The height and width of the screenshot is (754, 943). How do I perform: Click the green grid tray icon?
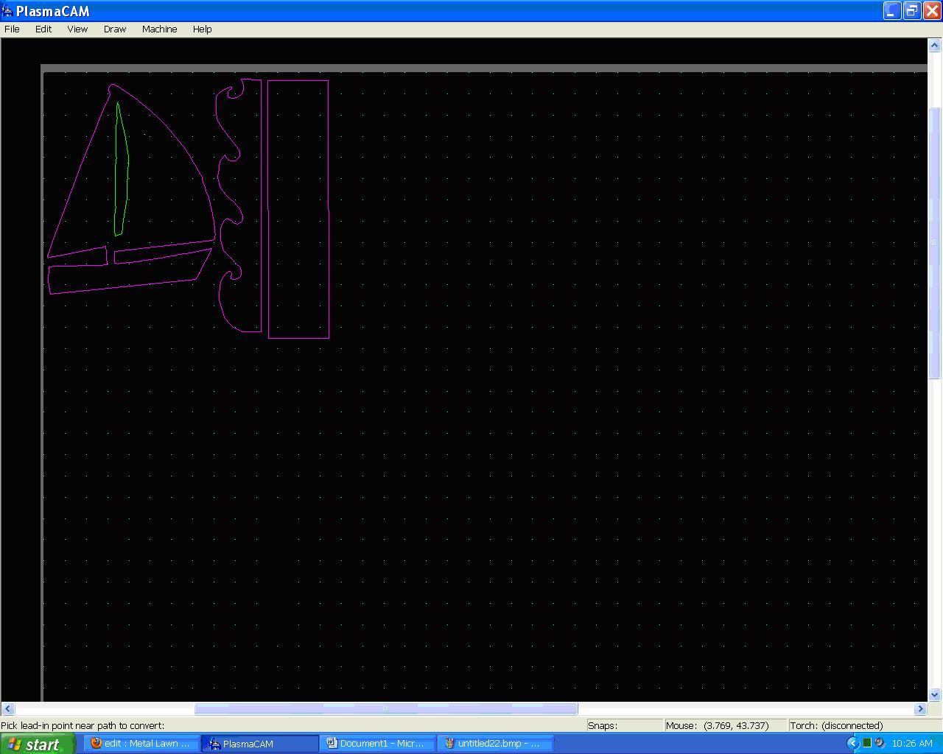pos(867,742)
